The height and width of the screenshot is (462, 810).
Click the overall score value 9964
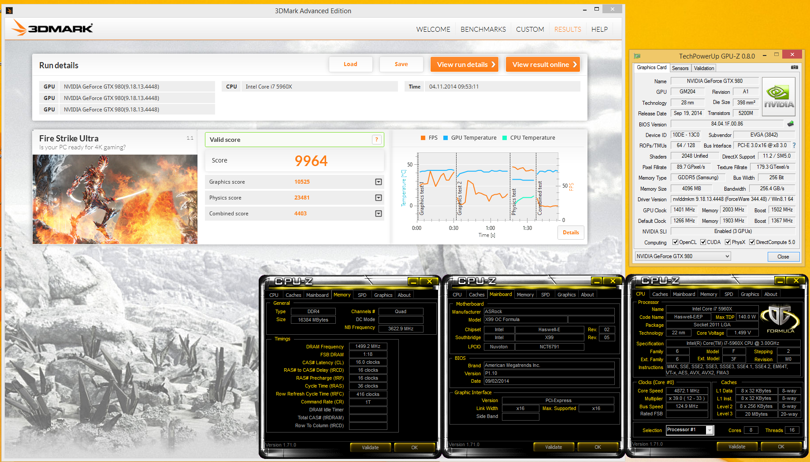coord(311,161)
